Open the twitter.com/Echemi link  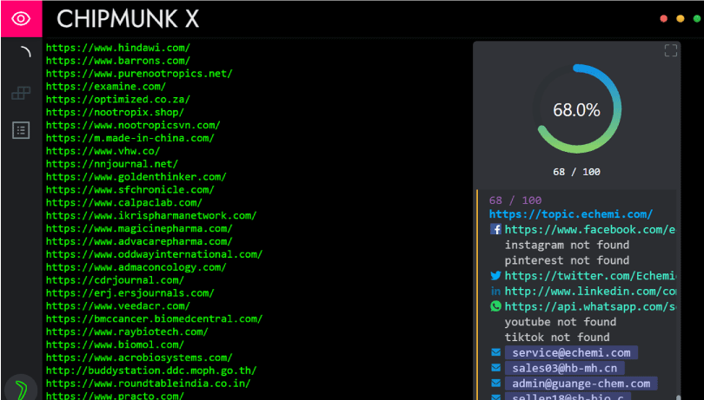590,276
